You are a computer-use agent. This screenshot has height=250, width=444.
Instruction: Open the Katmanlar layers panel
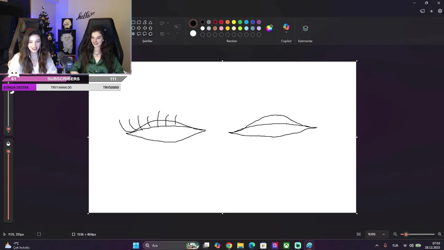[305, 28]
